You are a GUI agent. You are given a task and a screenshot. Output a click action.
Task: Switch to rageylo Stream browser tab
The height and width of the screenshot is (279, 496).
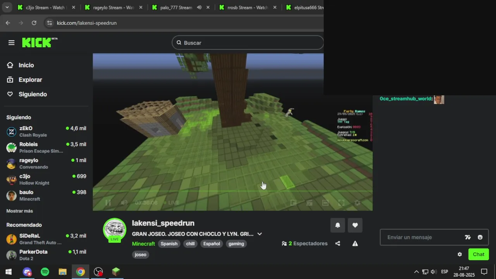pyautogui.click(x=113, y=7)
